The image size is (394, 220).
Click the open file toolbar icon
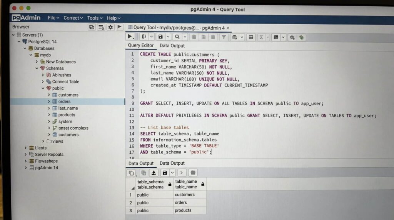click(144, 37)
